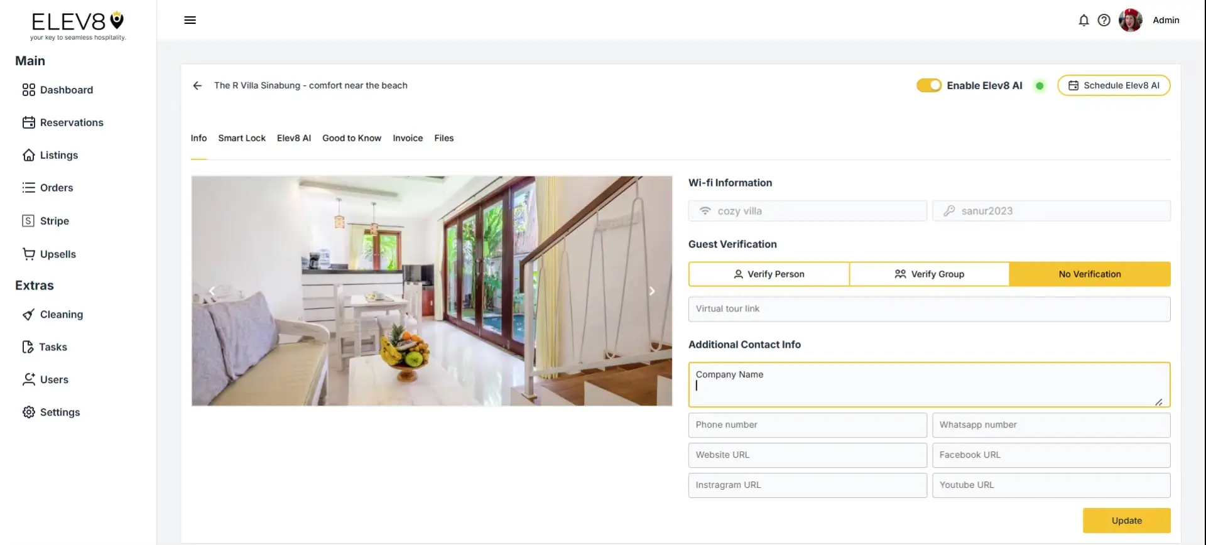
Task: Go to Reservations in the sidebar
Action: click(x=72, y=122)
